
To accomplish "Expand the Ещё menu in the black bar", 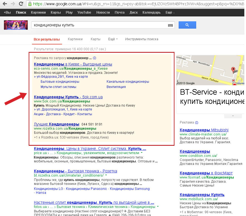I will [x=170, y=12].
